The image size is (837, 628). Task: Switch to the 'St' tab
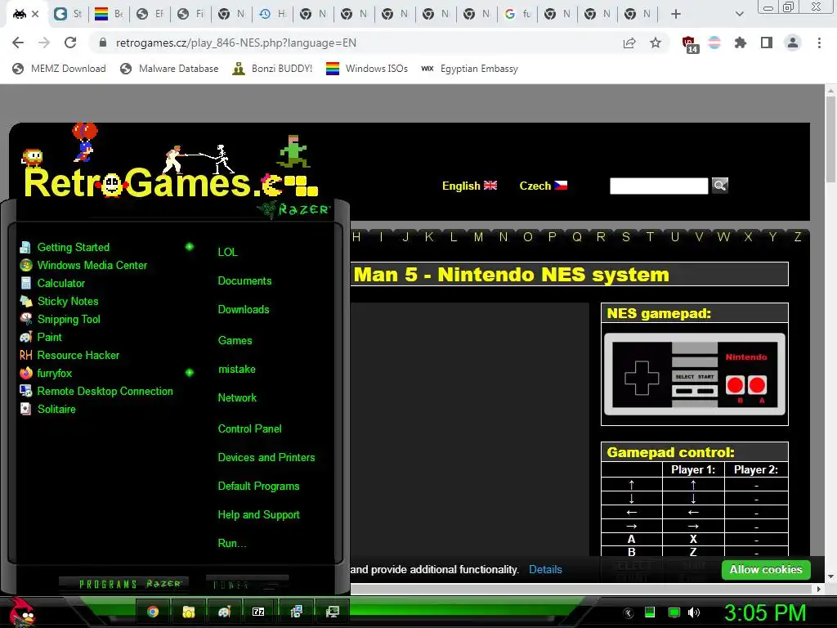[68, 14]
